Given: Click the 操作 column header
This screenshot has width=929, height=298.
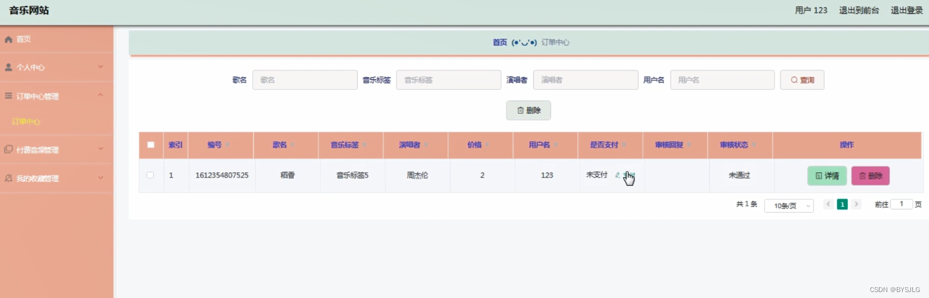Looking at the screenshot, I should 847,145.
